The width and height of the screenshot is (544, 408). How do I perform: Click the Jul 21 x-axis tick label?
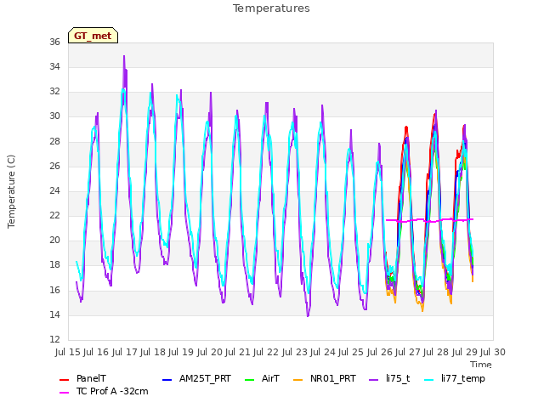[238, 352]
